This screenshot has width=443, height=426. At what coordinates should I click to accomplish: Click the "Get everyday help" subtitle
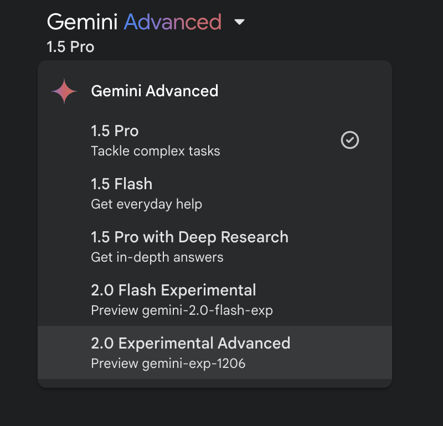[146, 204]
